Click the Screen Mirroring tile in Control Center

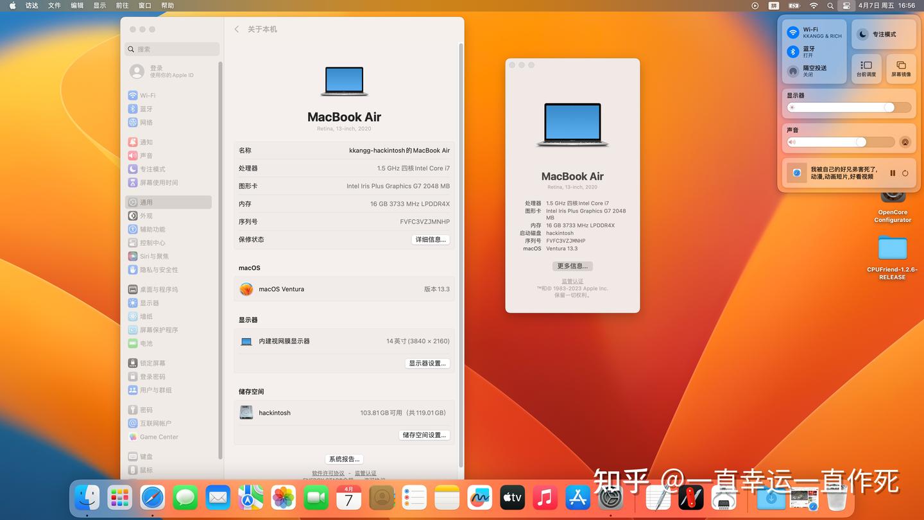(x=900, y=69)
